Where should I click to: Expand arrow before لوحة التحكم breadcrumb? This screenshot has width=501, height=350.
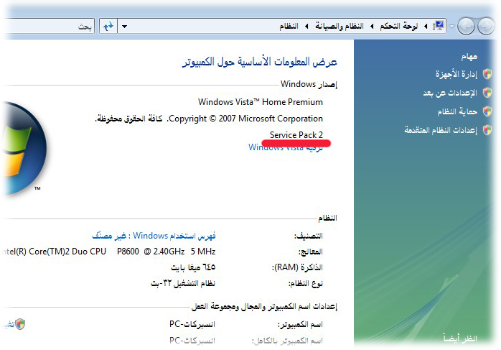pos(426,27)
